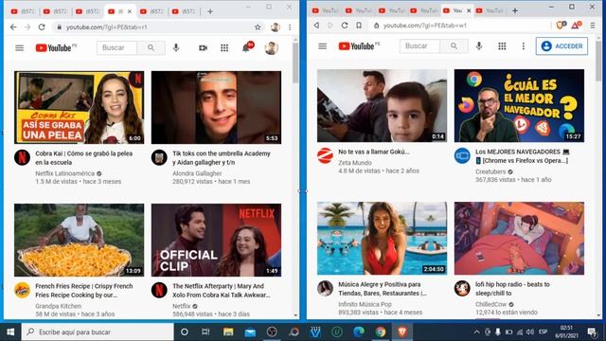Open Task View on taskbar
This screenshot has height=341, width=606.
tap(205, 332)
